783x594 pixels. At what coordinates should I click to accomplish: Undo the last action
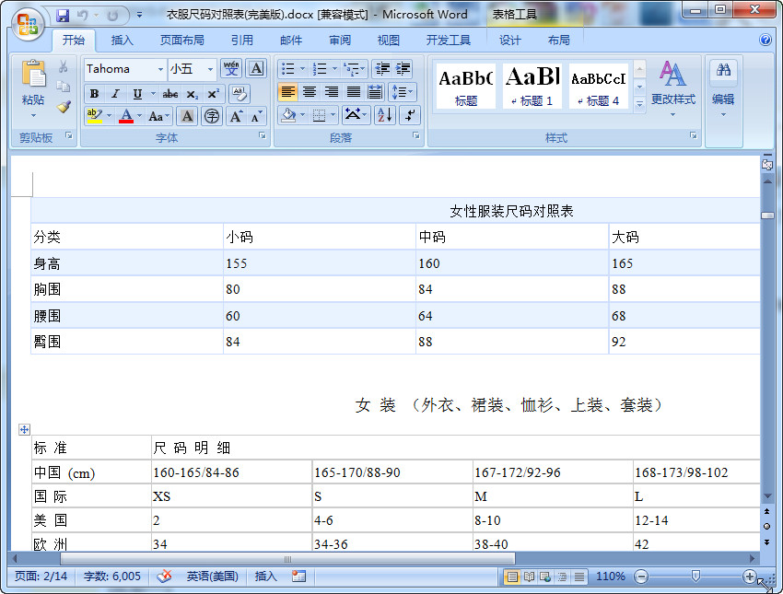point(82,16)
